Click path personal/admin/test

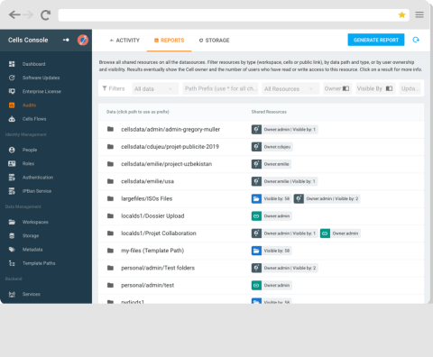(x=147, y=285)
